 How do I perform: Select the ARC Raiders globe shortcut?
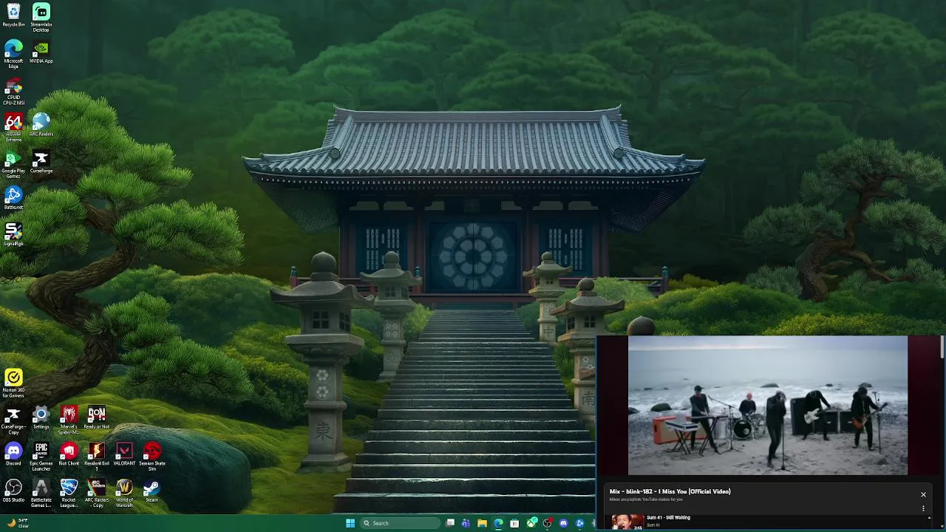[x=41, y=125]
